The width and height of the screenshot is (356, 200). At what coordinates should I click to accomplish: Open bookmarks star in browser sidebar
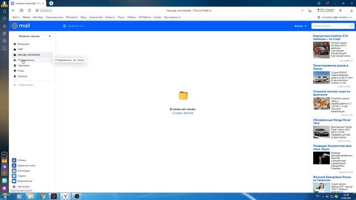point(4,26)
